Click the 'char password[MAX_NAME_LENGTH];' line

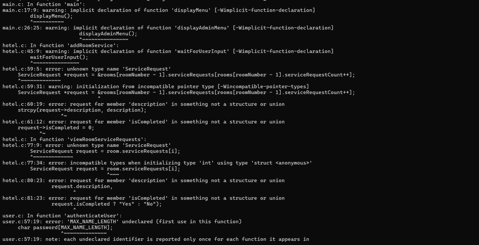(x=65, y=228)
